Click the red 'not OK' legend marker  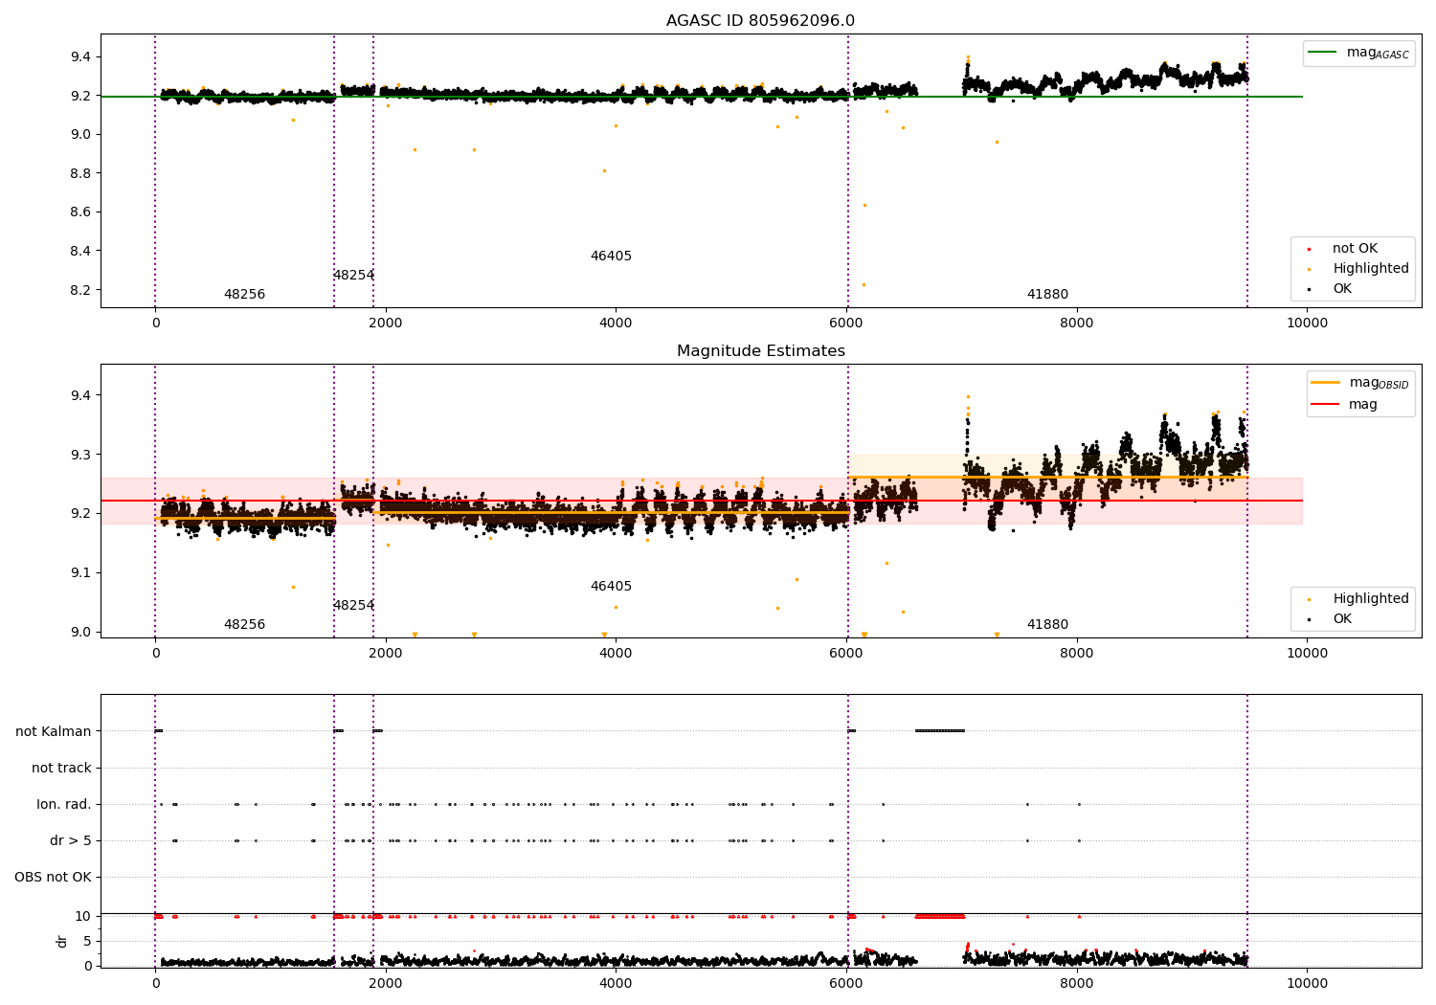pos(1309,249)
